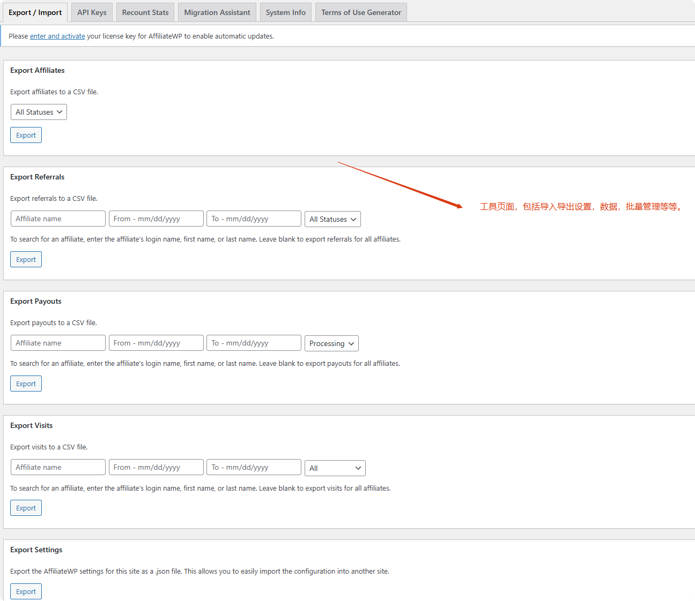
Task: Click hint text about exporting payouts for all affiliates
Action: tap(205, 363)
